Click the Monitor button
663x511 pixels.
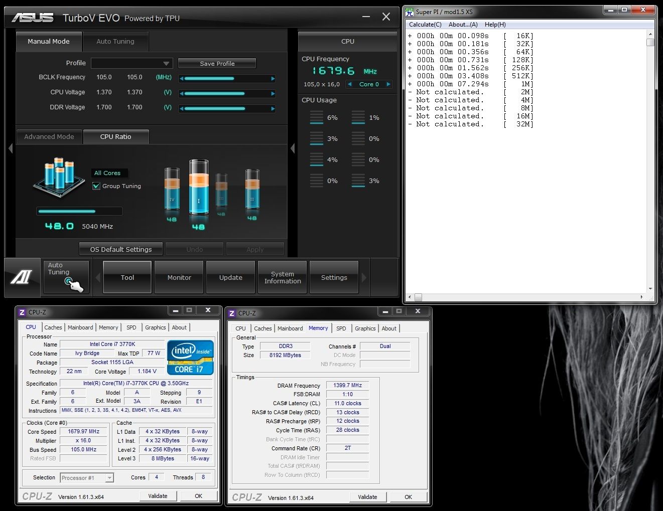pyautogui.click(x=179, y=277)
